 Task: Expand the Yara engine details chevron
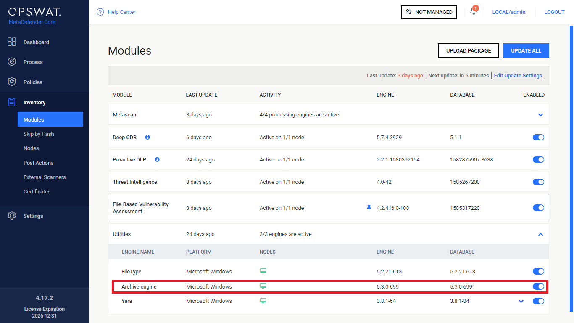521,301
